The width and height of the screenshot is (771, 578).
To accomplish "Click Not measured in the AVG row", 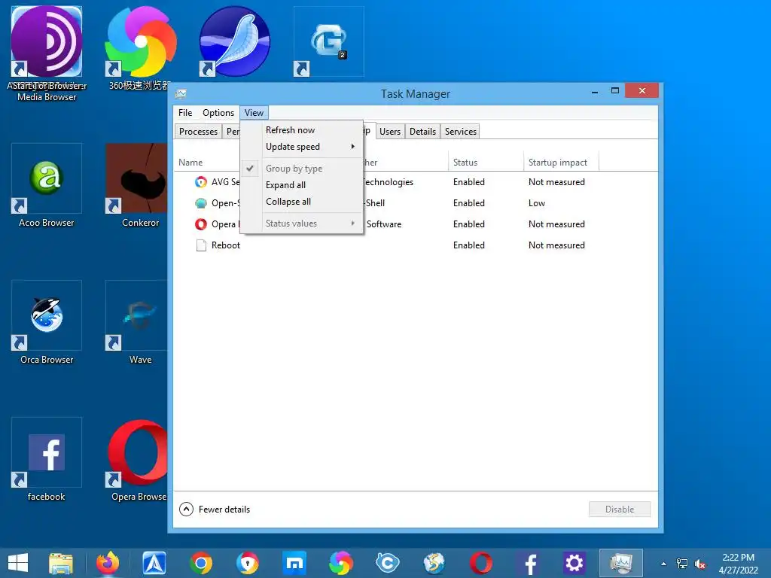I will pyautogui.click(x=556, y=182).
